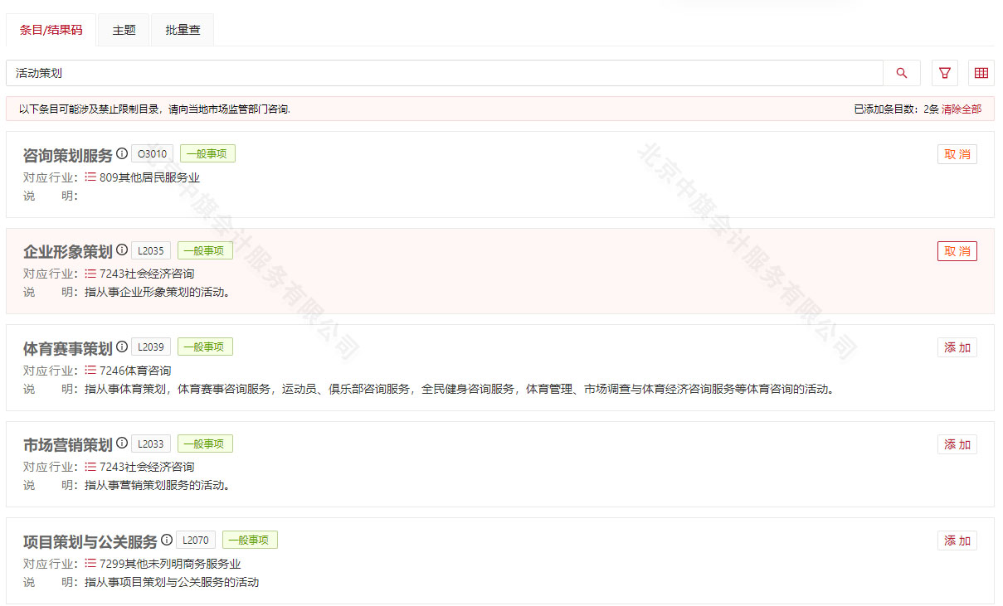Open the filter funnel icon
The height and width of the screenshot is (606, 1003).
(x=944, y=73)
